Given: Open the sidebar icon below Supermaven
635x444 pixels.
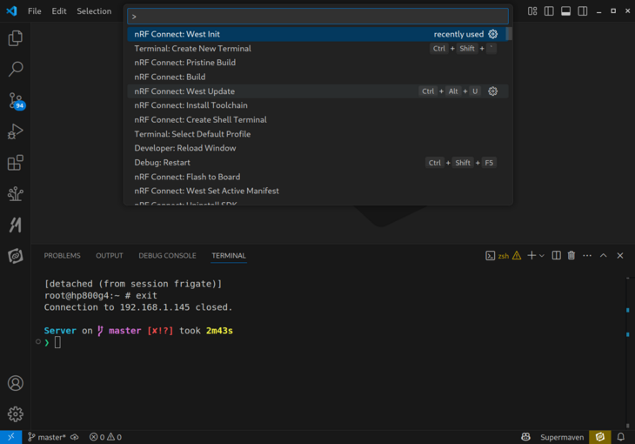Looking at the screenshot, I should pos(16,256).
